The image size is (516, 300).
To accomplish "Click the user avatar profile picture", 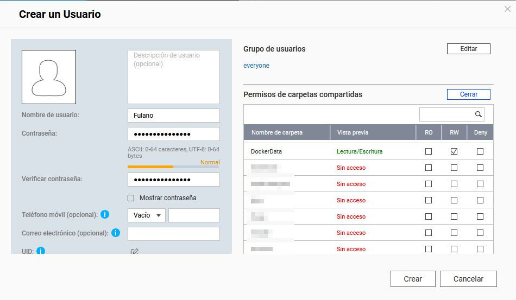I will (x=49, y=77).
